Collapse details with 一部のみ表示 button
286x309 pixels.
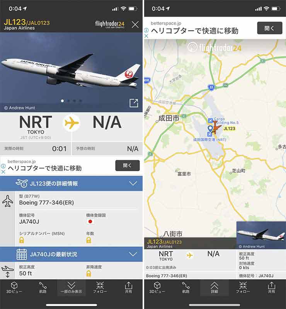point(71,287)
